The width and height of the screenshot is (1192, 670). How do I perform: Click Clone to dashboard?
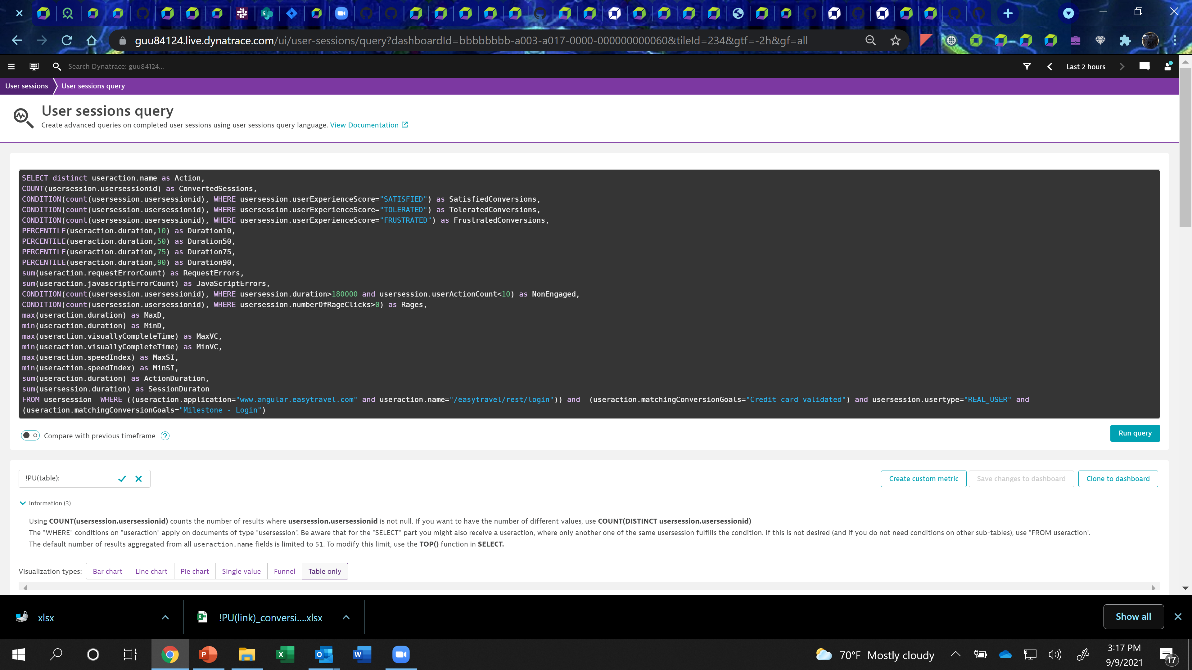[1117, 479]
